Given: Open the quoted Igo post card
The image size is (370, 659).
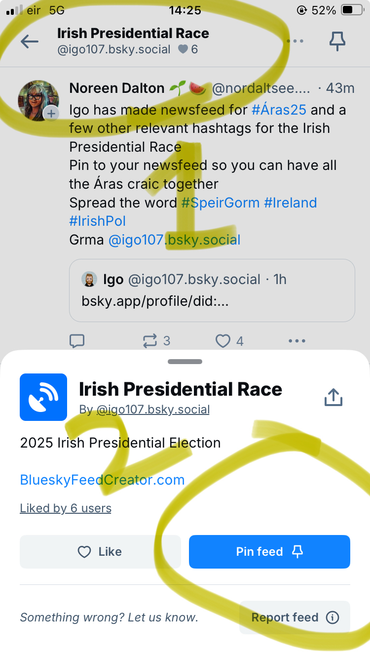Looking at the screenshot, I should click(212, 290).
